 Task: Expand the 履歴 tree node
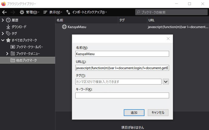pos(3,20)
